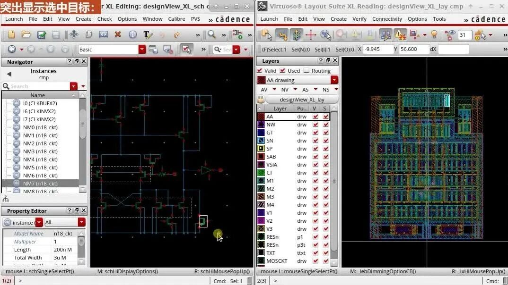Viewport: 508px width, 285px height.
Task: Select NM7 (n18_ckt) in Navigator list
Action: coord(40,184)
